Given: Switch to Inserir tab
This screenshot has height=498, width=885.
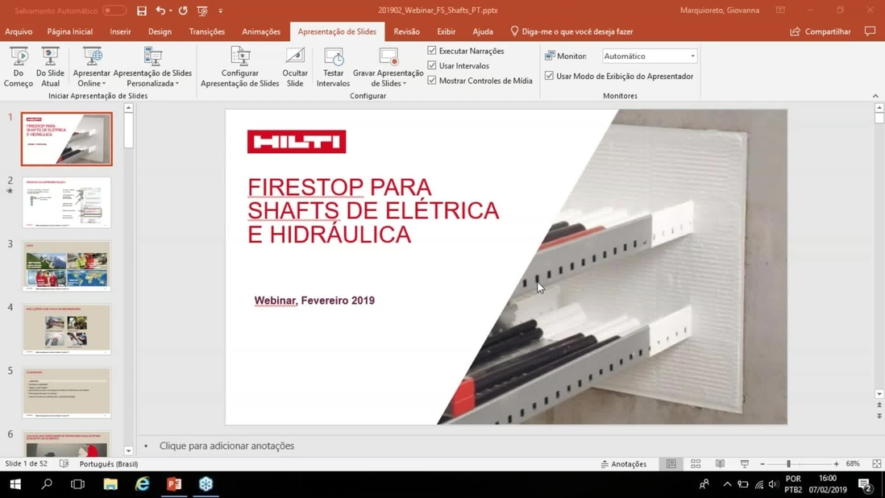Looking at the screenshot, I should (x=120, y=31).
